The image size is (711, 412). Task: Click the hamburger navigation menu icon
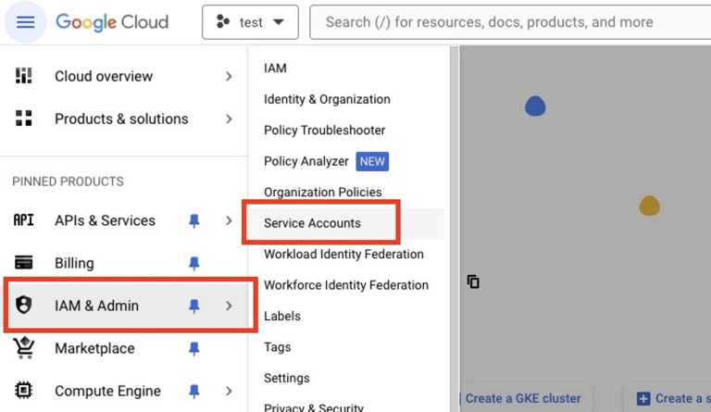[25, 22]
